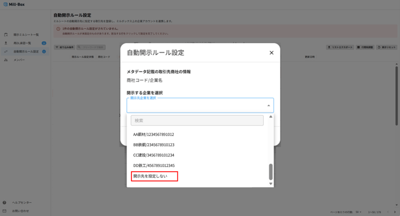400x216 pixels.
Task: Open メンバー page from the sidebar
Action: click(x=19, y=60)
